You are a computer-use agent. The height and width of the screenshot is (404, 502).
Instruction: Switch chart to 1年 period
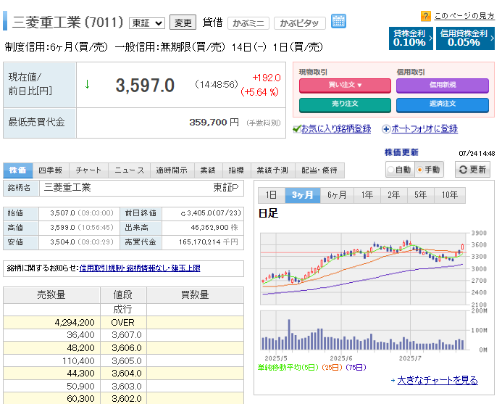(x=367, y=195)
